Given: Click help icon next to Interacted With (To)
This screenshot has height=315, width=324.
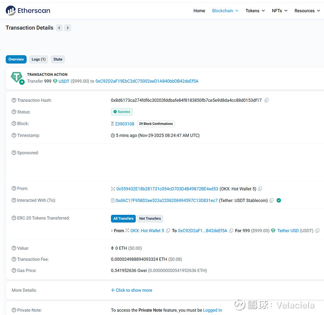Looking at the screenshot, I should pos(14,200).
